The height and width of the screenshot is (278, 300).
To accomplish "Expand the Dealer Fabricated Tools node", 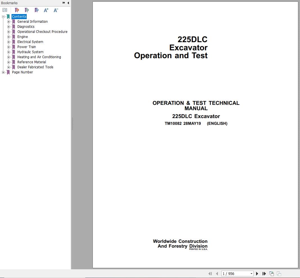I will click(x=8, y=67).
